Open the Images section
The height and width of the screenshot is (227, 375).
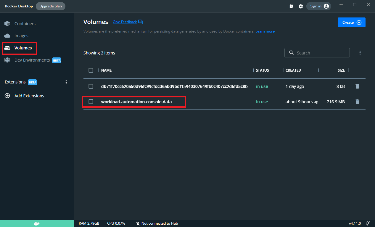pyautogui.click(x=21, y=36)
